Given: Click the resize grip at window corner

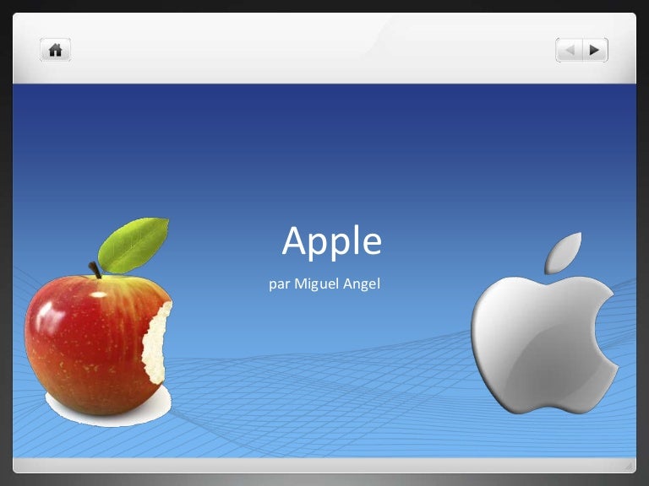Looking at the screenshot, I should (629, 466).
